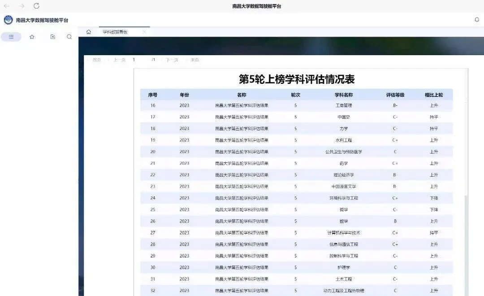
Task: Select the 哲学 discipline cell
Action: pyautogui.click(x=344, y=210)
